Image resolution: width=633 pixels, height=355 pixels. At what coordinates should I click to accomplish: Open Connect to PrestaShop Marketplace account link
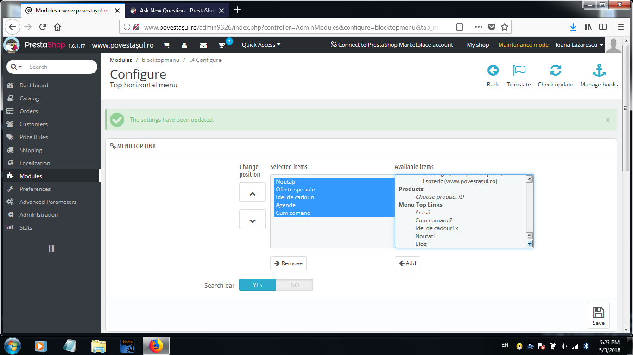(x=392, y=45)
